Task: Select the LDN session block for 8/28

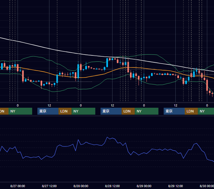Action: tap(128, 111)
